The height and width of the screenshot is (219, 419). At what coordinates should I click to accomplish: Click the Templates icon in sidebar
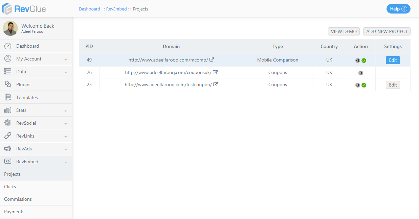pyautogui.click(x=8, y=97)
